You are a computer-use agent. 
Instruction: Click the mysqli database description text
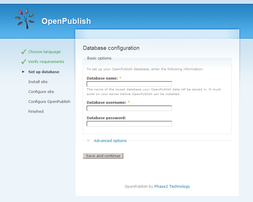(x=153, y=92)
